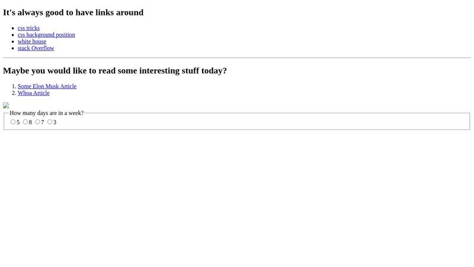The height and width of the screenshot is (267, 474).
Task: Click the label text "5" beside the first radio
Action: pos(18,122)
